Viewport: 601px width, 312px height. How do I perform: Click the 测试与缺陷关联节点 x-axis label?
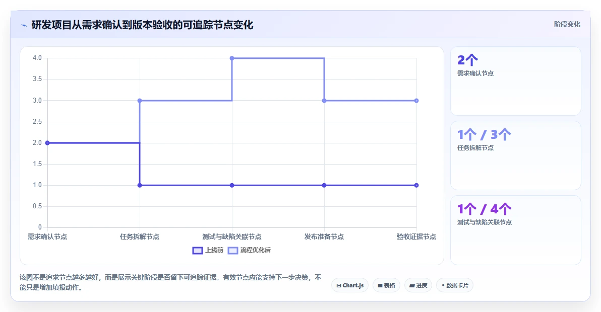[232, 237]
